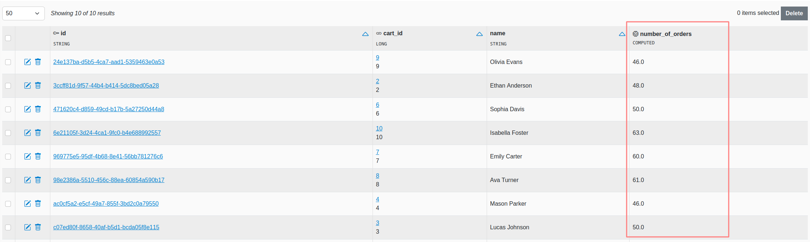Edit the Emily Carter record

tap(27, 156)
